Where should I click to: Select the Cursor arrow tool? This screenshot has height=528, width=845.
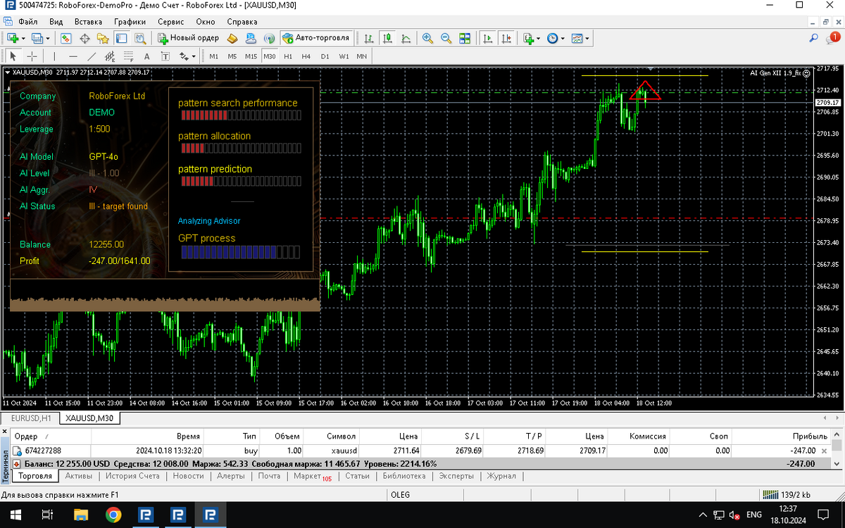pyautogui.click(x=13, y=56)
